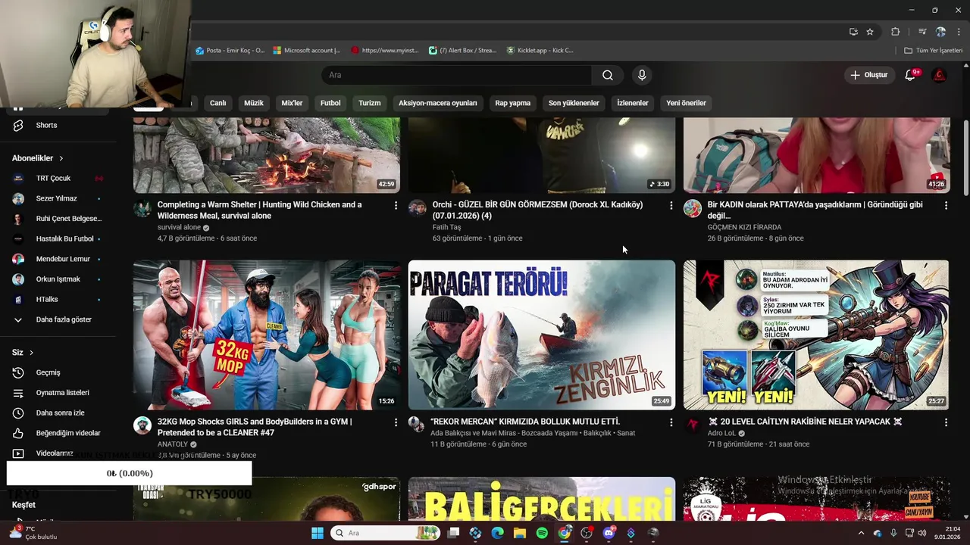This screenshot has height=545, width=970.
Task: Open the taskbar volume icon
Action: tap(921, 533)
